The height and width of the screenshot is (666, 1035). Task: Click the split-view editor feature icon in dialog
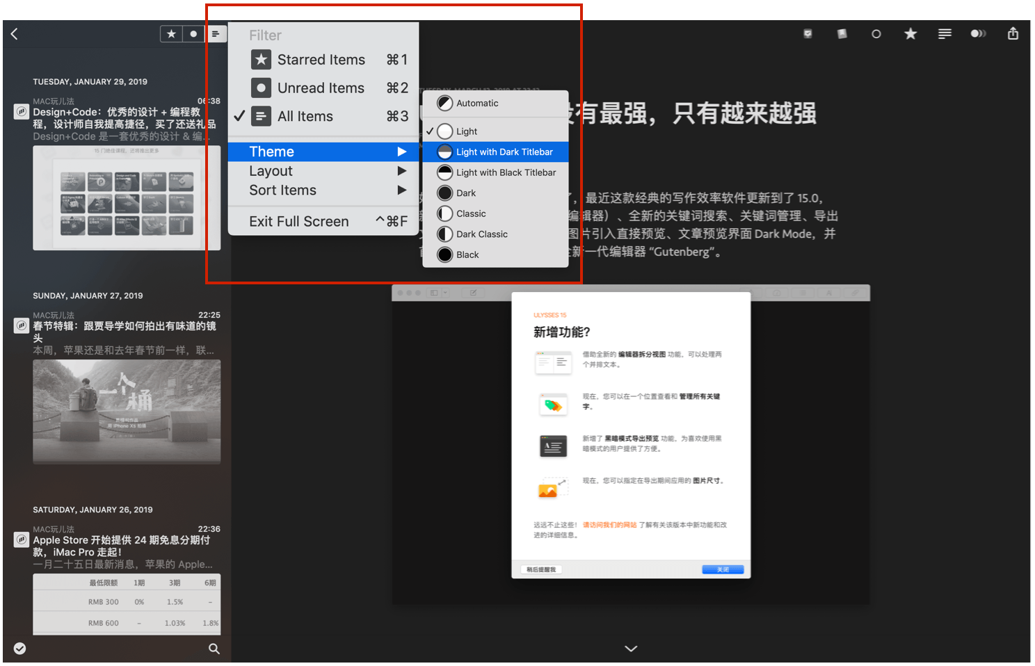554,362
